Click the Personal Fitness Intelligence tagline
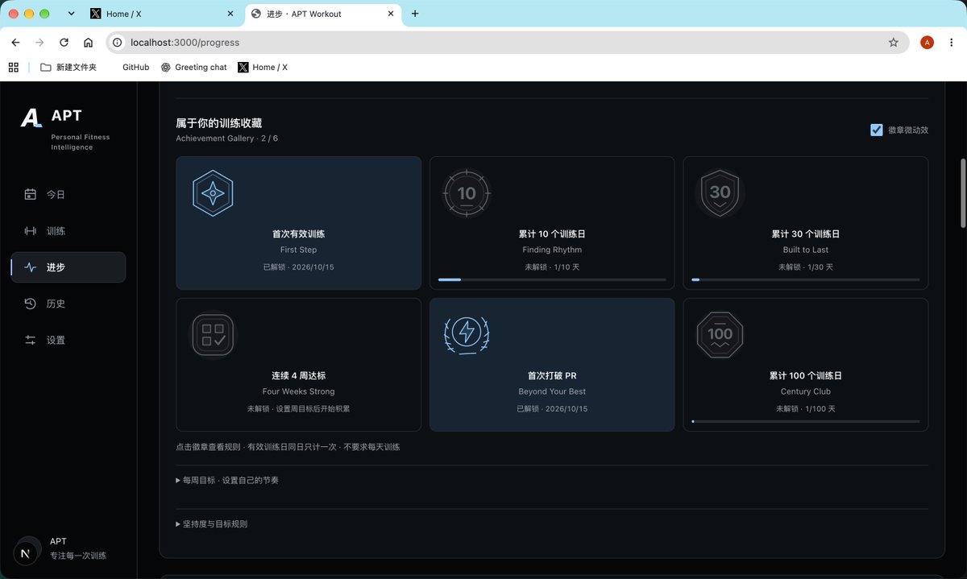This screenshot has width=967, height=579. tap(81, 142)
